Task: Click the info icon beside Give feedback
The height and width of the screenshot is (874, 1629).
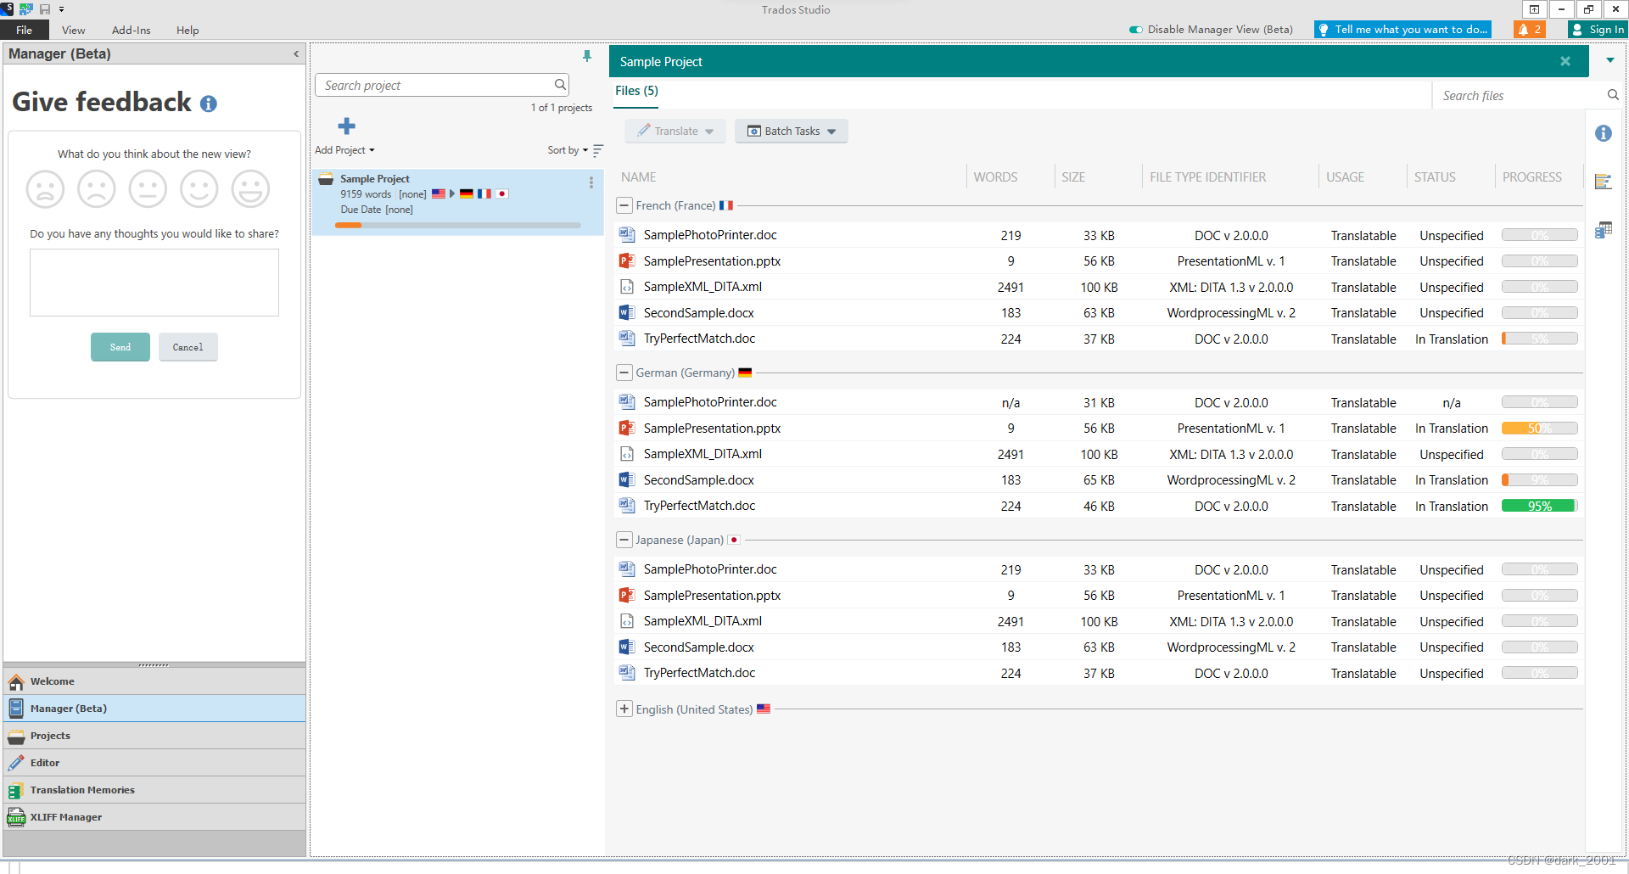Action: 209,104
